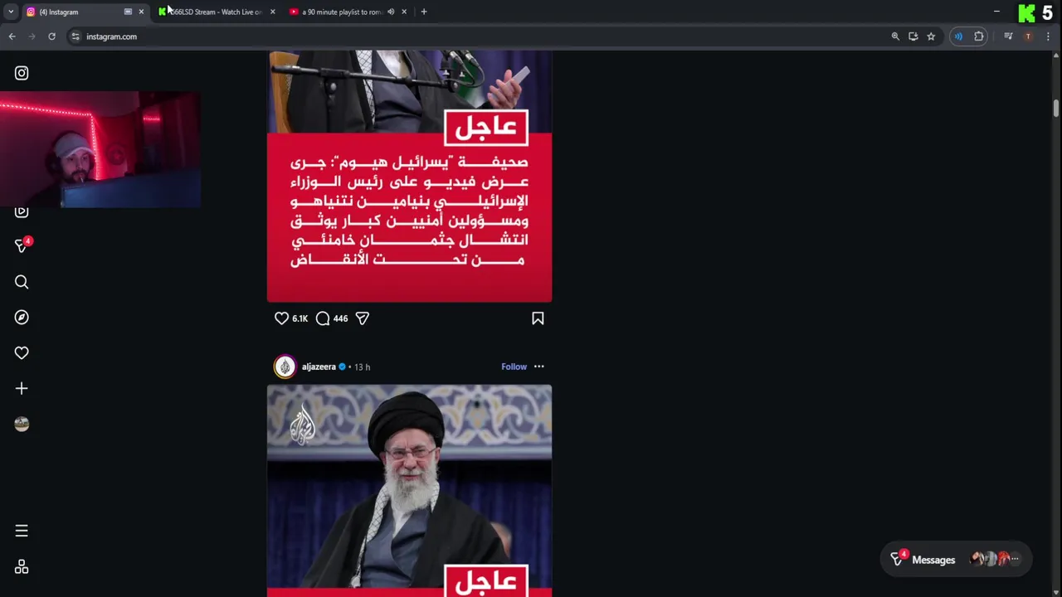Image resolution: width=1062 pixels, height=597 pixels.
Task: Open Explore compass icon in sidebar
Action: click(x=22, y=318)
